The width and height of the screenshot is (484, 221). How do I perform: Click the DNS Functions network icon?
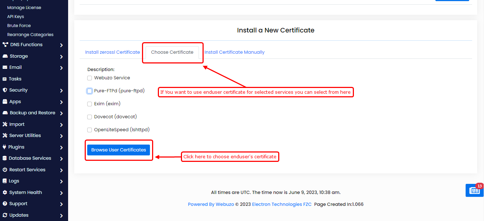point(5,45)
